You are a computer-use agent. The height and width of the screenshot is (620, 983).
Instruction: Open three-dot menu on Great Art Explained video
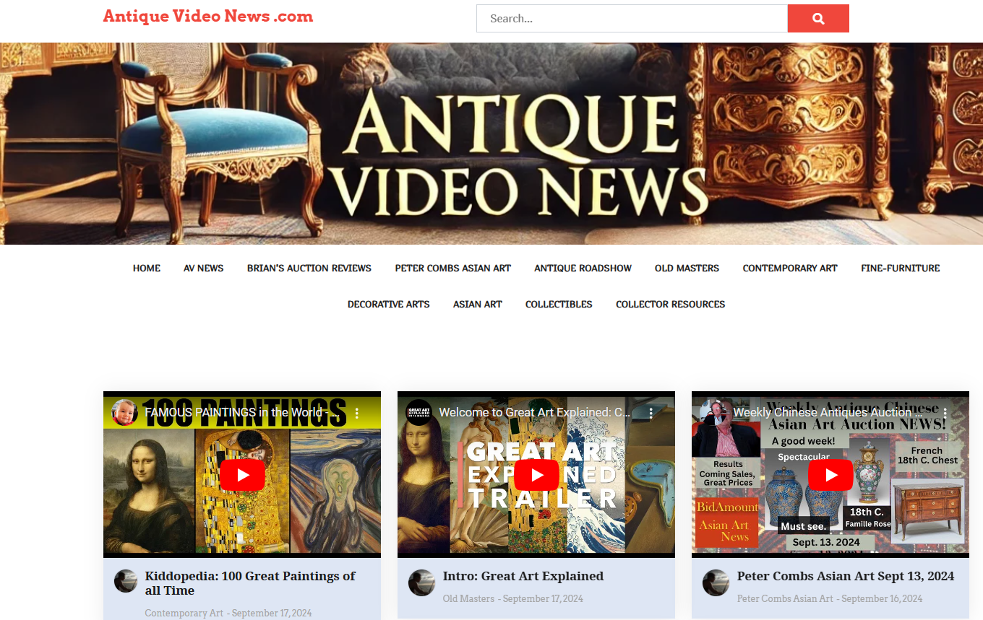651,413
